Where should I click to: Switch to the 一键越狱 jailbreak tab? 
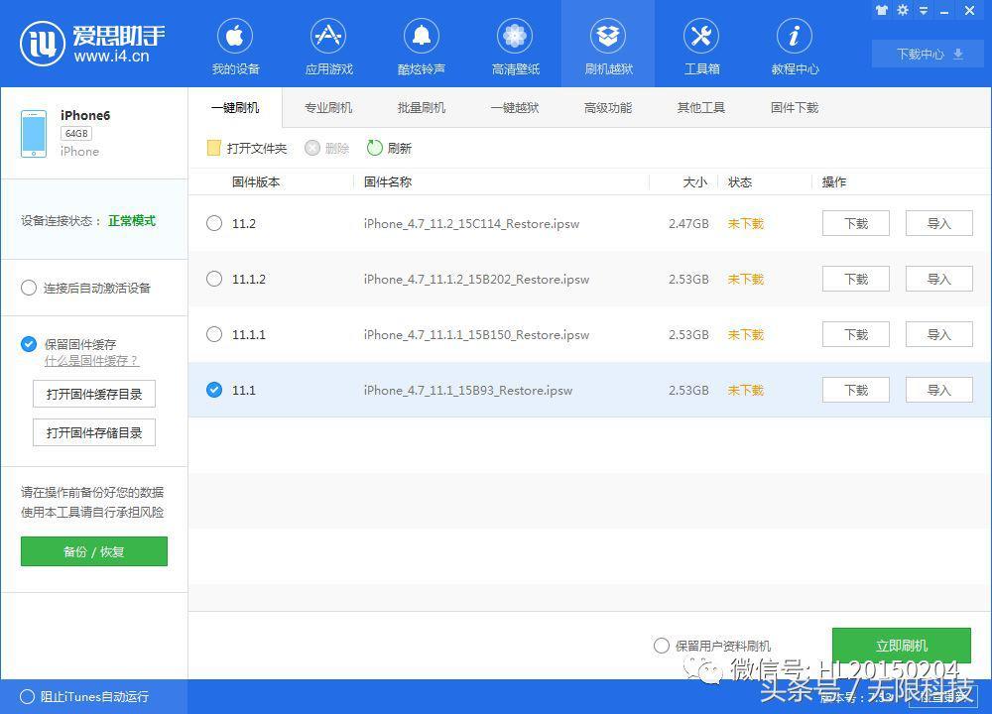(515, 107)
